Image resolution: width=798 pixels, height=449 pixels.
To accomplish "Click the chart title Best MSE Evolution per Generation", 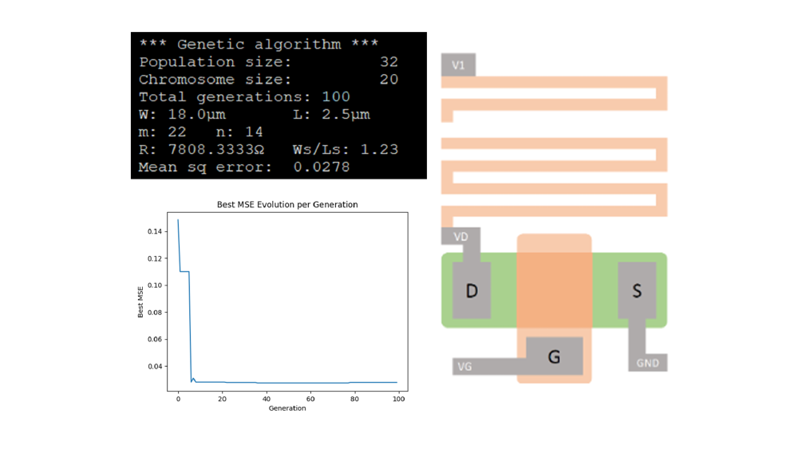I will click(x=287, y=204).
